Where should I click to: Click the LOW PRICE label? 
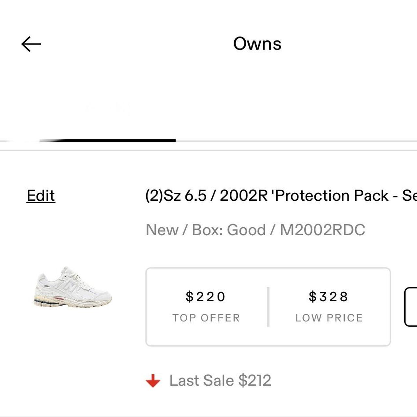[x=329, y=318]
